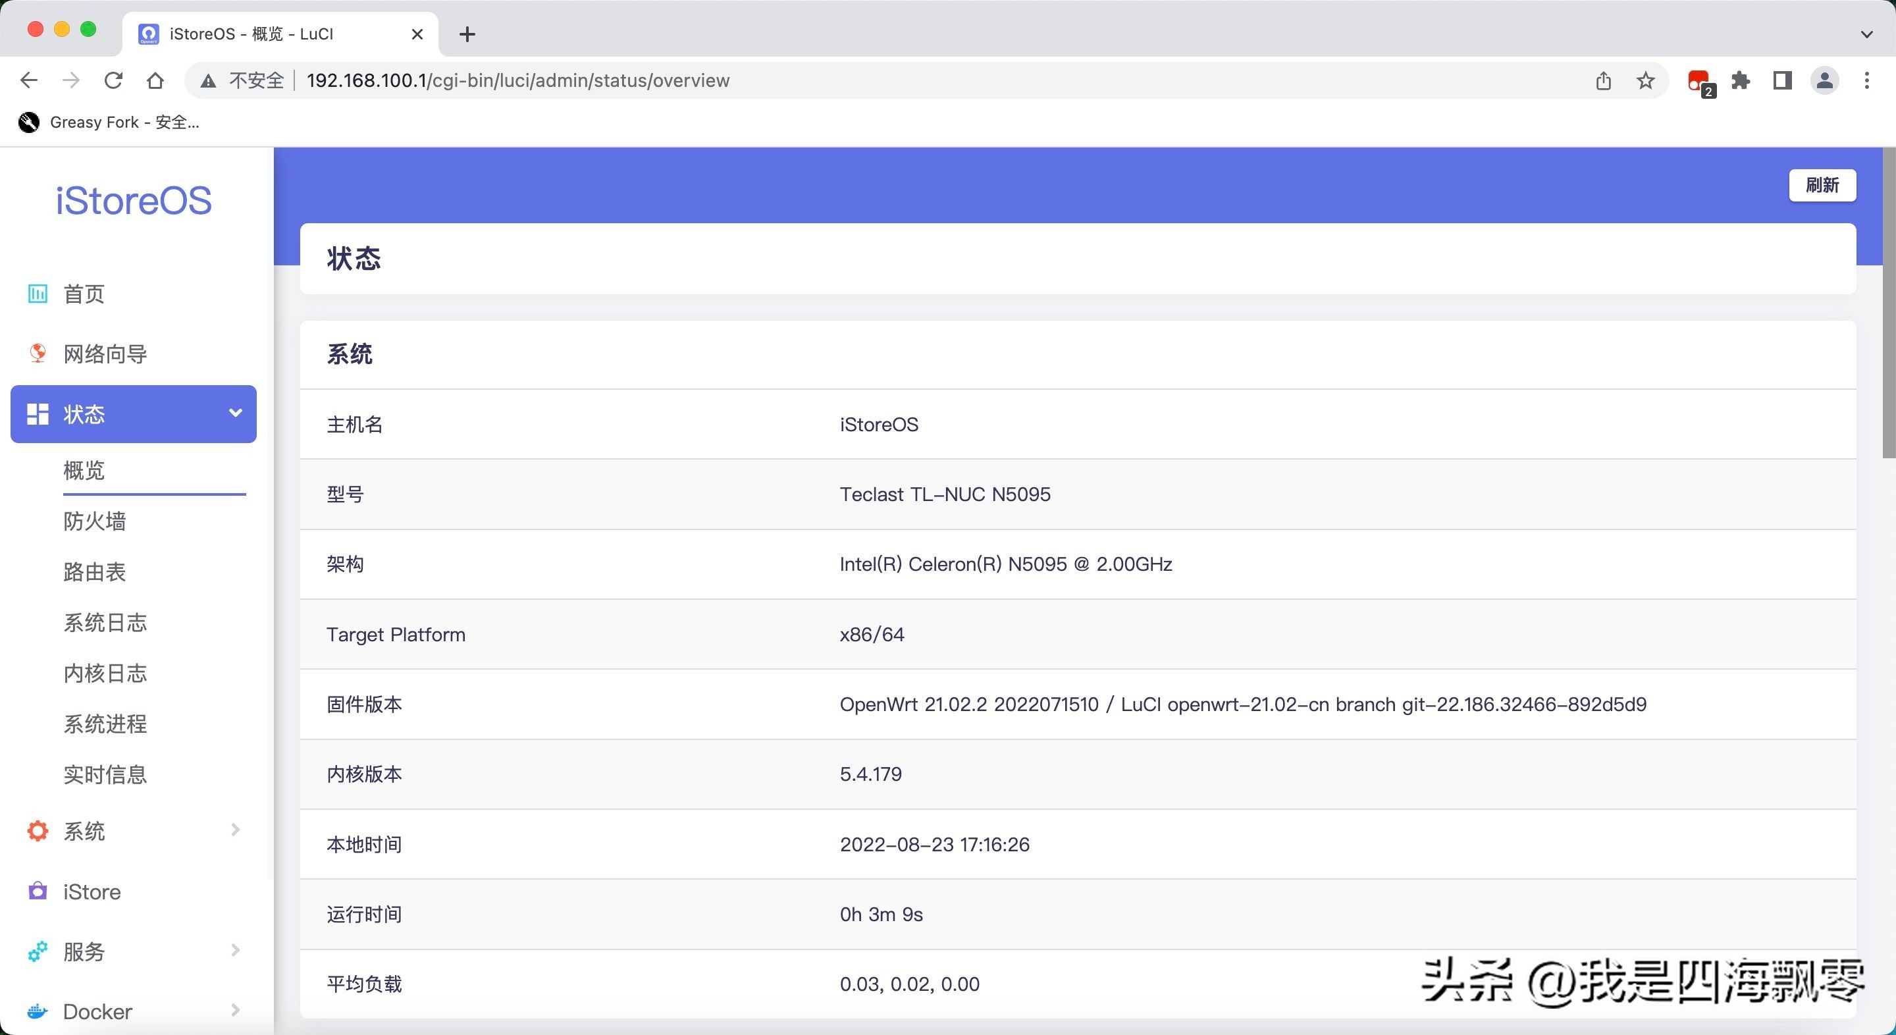The image size is (1896, 1035).
Task: Reload the page with the browser refresh icon
Action: [x=113, y=80]
